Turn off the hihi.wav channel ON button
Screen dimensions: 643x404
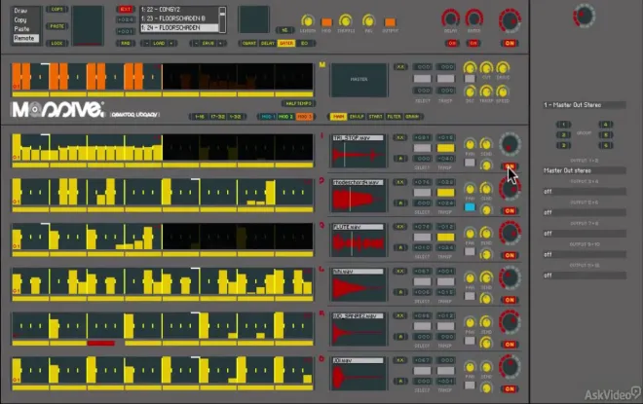click(510, 300)
